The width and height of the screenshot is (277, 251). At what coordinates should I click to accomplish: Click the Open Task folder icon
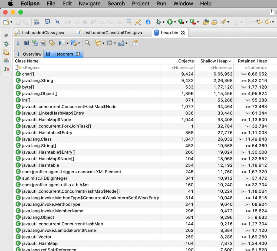[x=214, y=22]
